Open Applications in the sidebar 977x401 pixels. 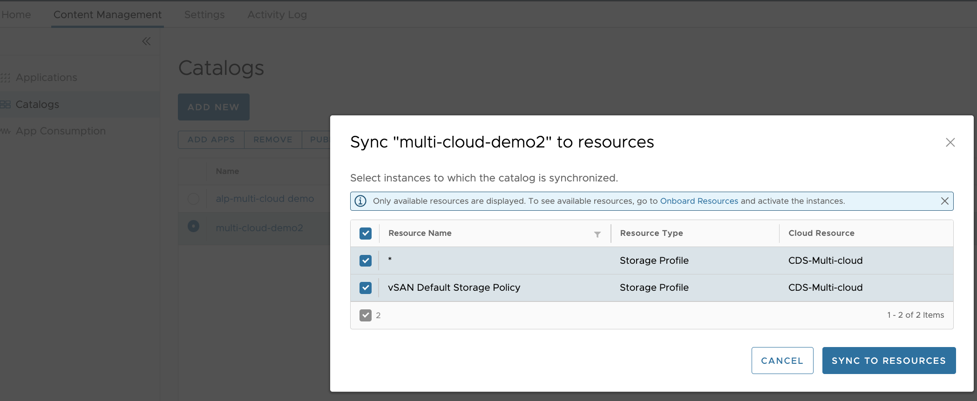(46, 78)
